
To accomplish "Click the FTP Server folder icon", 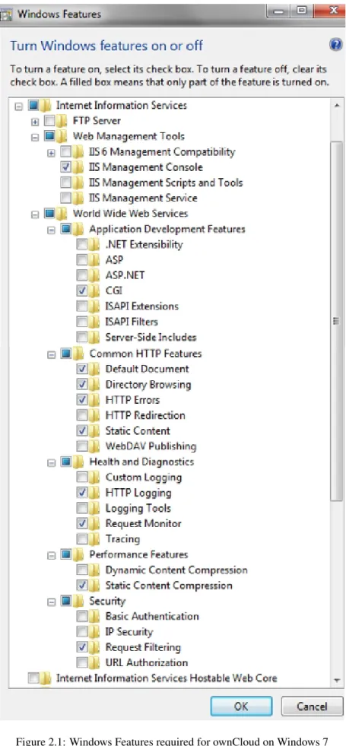I will pos(62,121).
